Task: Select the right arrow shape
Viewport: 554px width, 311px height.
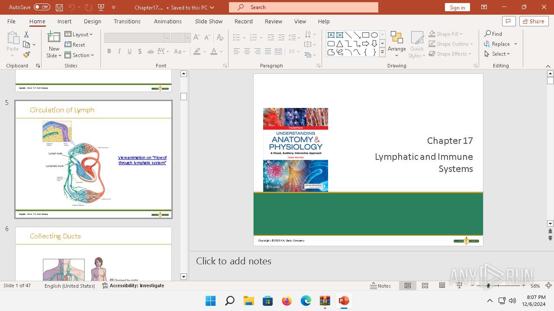Action: pos(366,44)
